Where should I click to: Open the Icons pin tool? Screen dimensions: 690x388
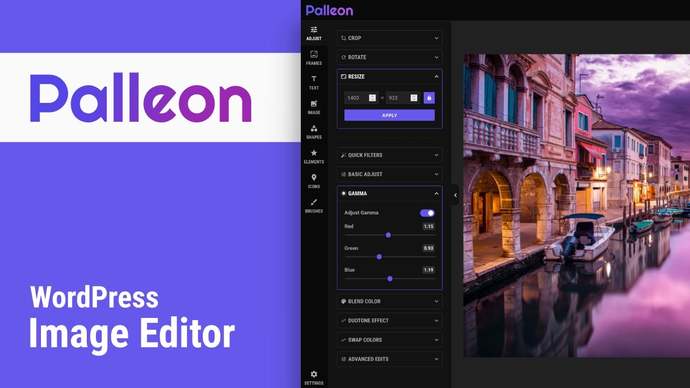click(314, 181)
